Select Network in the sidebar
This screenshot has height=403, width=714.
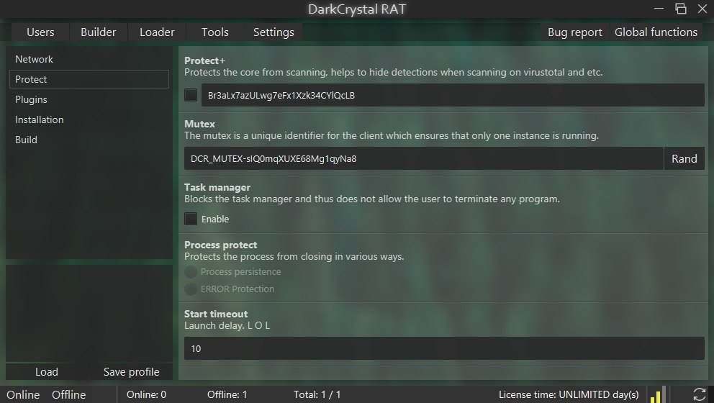tap(89, 59)
